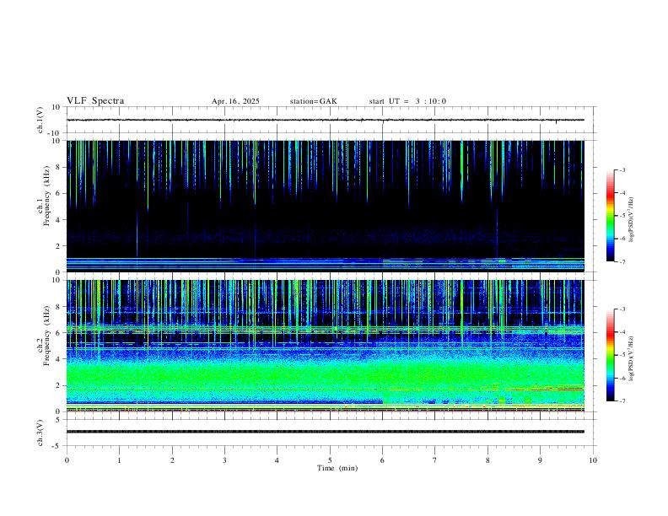
Task: Click the "5" tick of the ch.3(V) axis
Action: click(59, 420)
